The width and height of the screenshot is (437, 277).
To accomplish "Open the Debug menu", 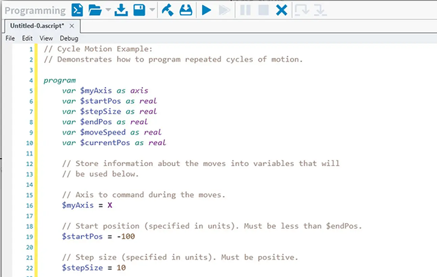I will [x=69, y=38].
